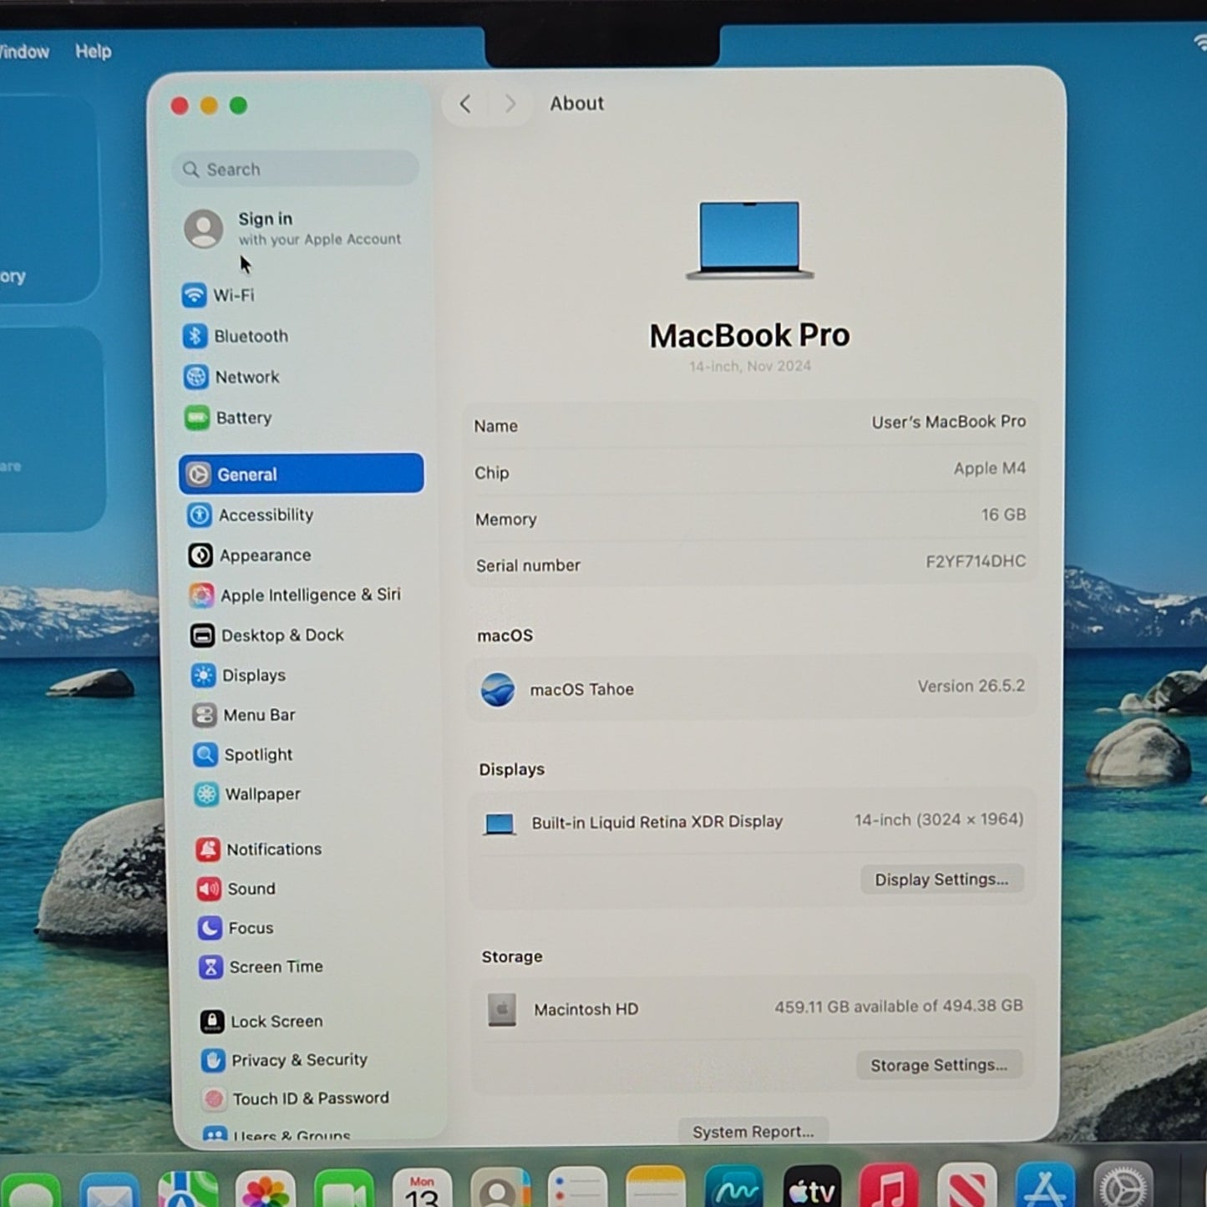This screenshot has width=1207, height=1207.
Task: Click the Search field in sidebar
Action: click(296, 170)
